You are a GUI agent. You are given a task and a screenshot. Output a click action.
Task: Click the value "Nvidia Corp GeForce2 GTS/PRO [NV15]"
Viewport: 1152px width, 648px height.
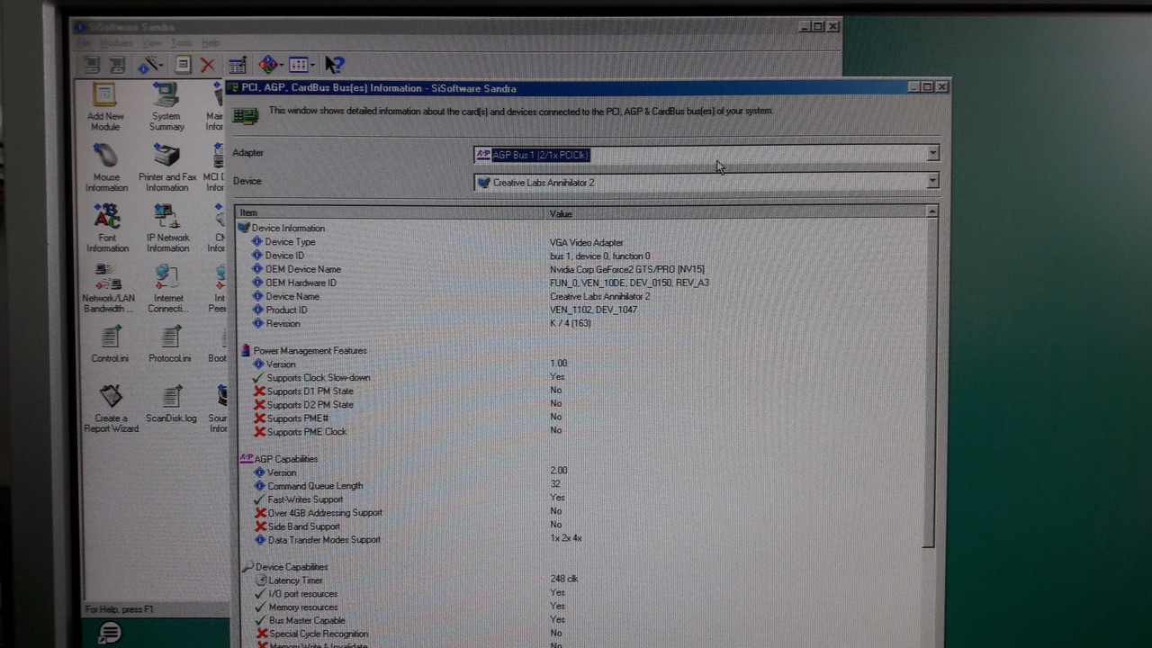(627, 269)
